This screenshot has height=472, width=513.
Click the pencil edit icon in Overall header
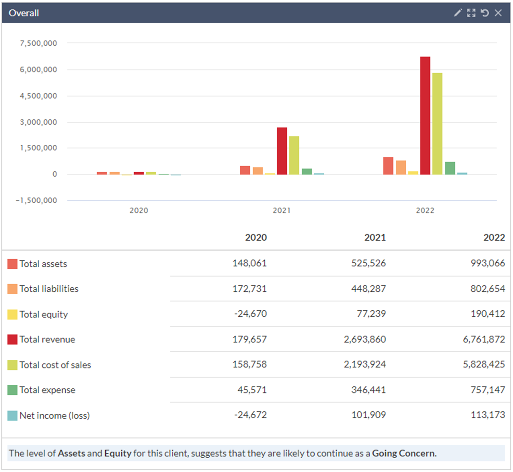pos(457,13)
